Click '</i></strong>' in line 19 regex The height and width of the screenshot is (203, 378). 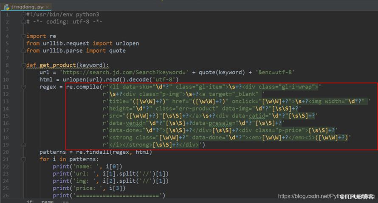pyautogui.click(x=131, y=145)
